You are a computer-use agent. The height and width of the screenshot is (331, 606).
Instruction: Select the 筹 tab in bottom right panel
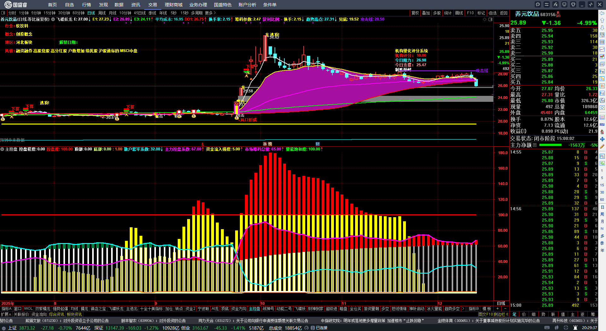(x=593, y=314)
